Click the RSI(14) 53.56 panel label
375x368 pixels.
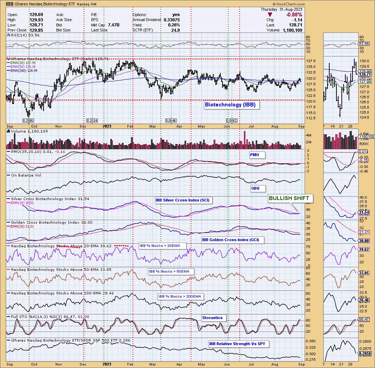pyautogui.click(x=25, y=35)
